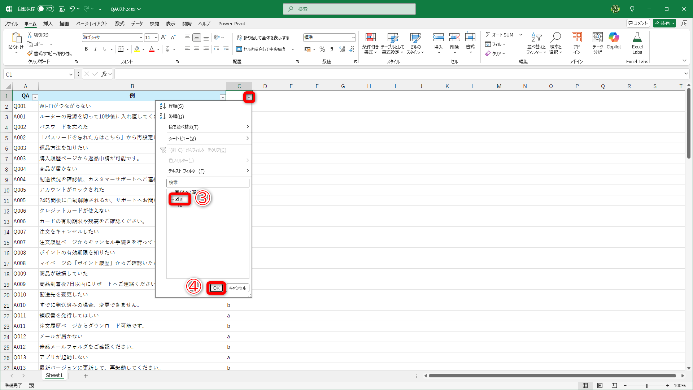
Task: Click the Format Painter brush icon
Action: 30,53
